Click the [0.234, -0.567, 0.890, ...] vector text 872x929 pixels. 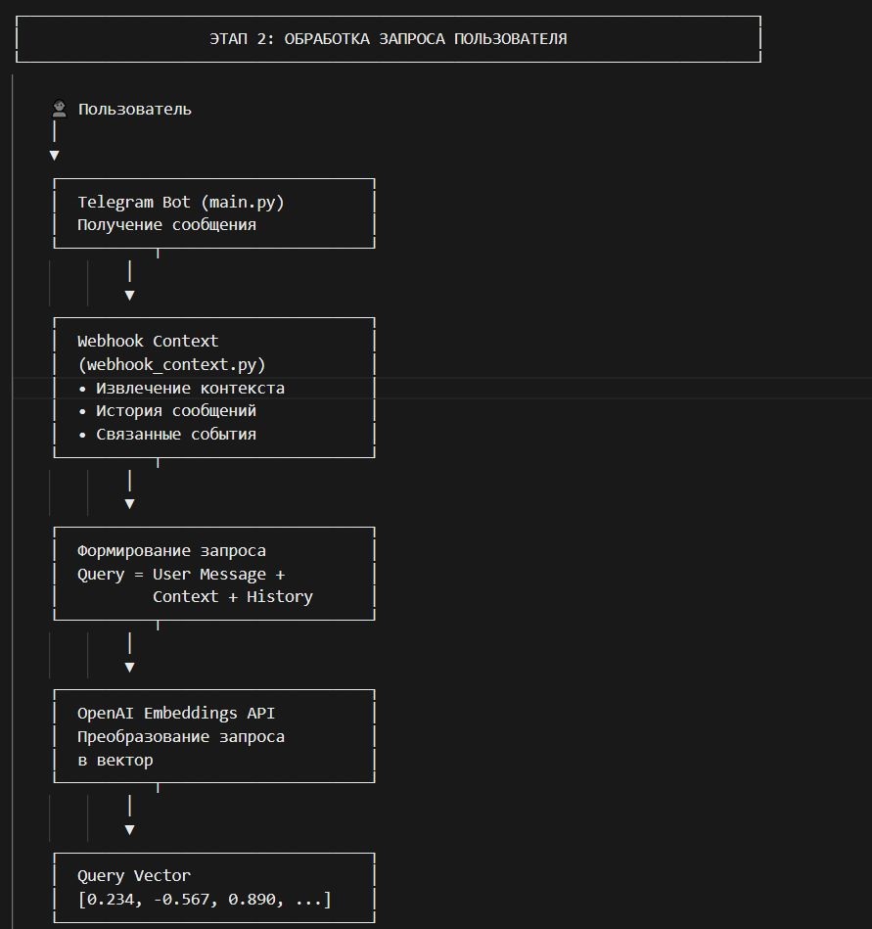click(205, 899)
